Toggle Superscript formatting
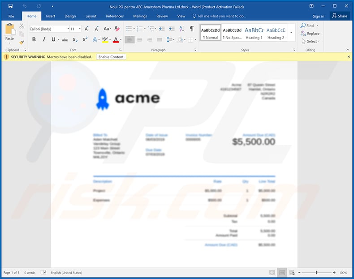 click(x=85, y=40)
